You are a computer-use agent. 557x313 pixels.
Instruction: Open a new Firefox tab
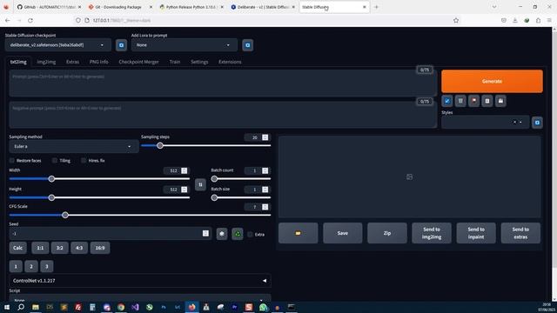376,7
